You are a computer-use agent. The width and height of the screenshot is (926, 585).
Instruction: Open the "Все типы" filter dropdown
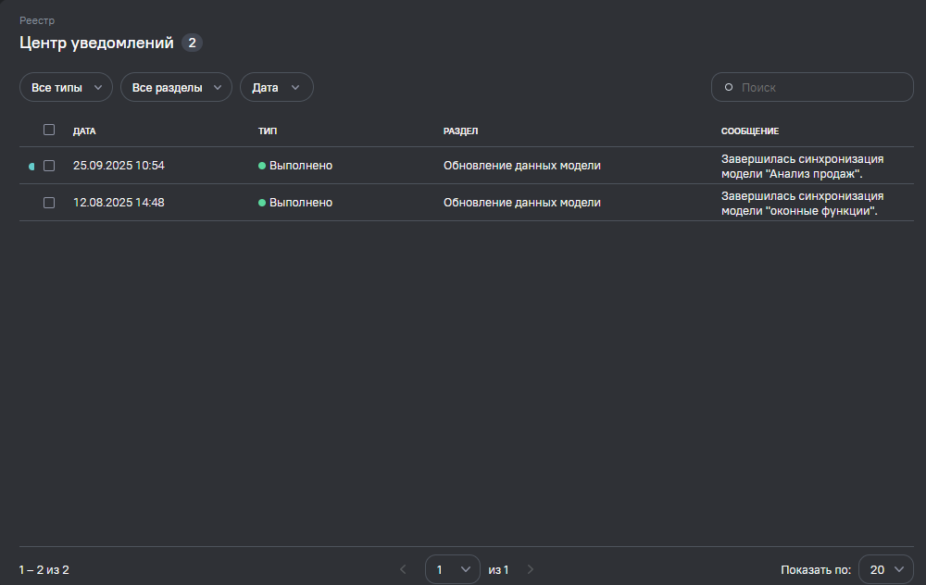coord(66,87)
